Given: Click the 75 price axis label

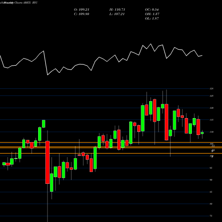Looking at the screenshot, I should tap(211, 216).
